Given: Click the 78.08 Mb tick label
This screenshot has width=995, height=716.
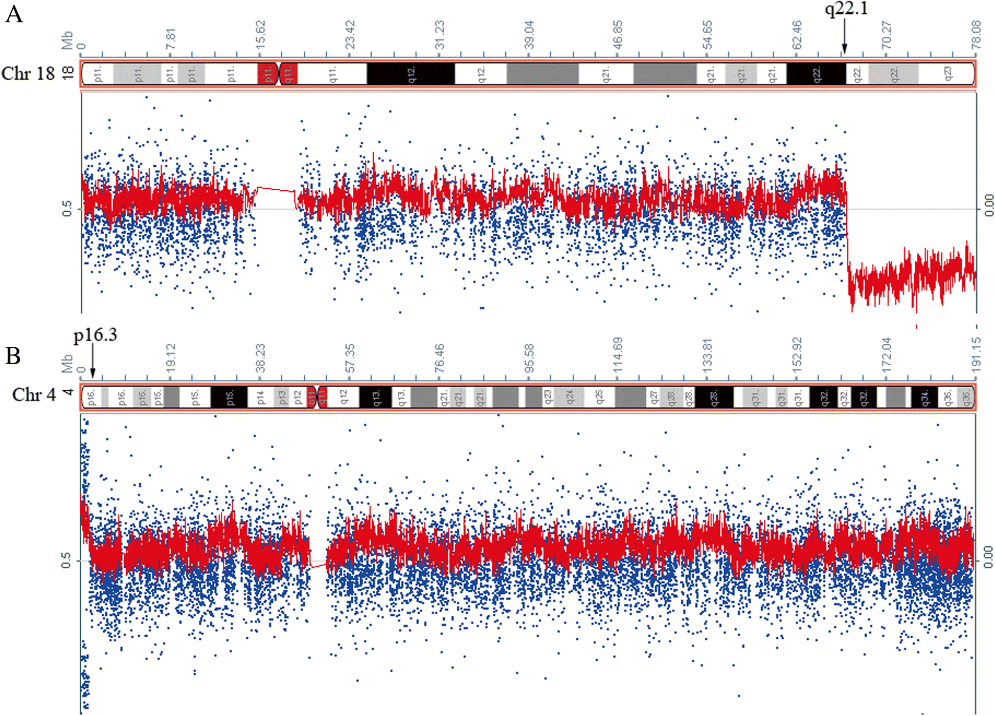Looking at the screenshot, I should pos(976,35).
